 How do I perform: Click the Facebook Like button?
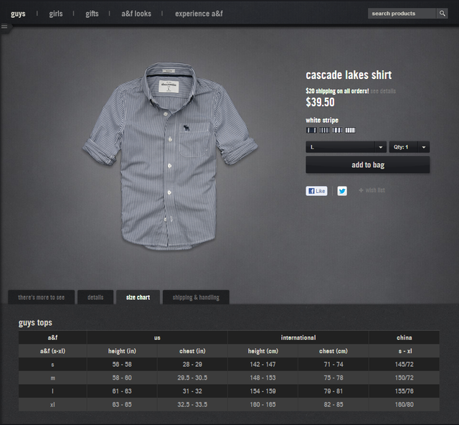coord(316,191)
